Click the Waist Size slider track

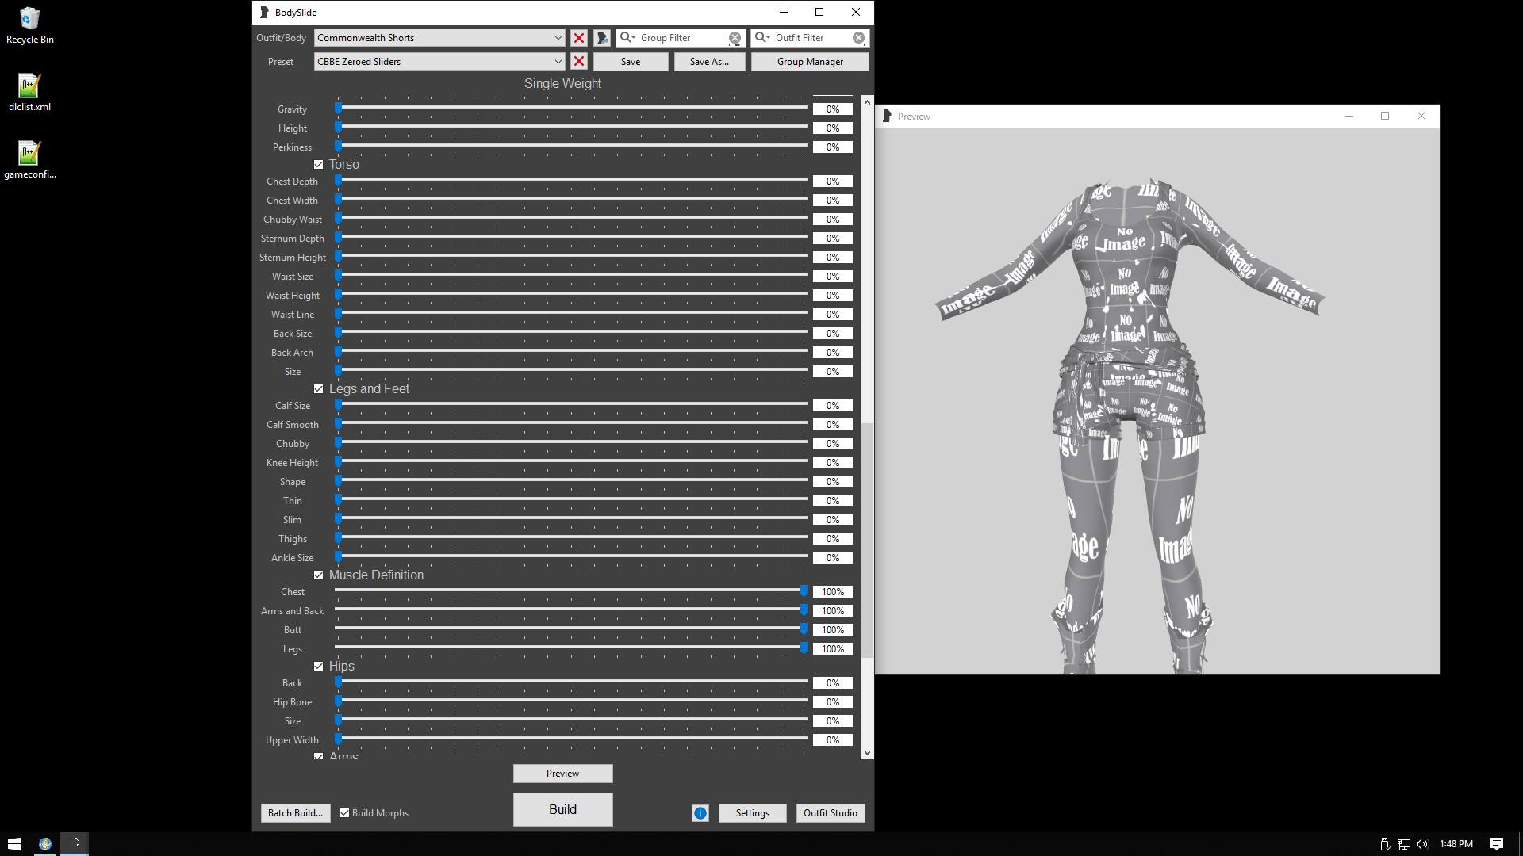[x=571, y=275]
